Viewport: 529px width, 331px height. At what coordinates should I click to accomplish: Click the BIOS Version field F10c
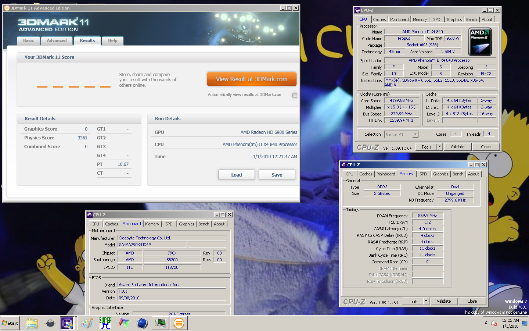(172, 291)
